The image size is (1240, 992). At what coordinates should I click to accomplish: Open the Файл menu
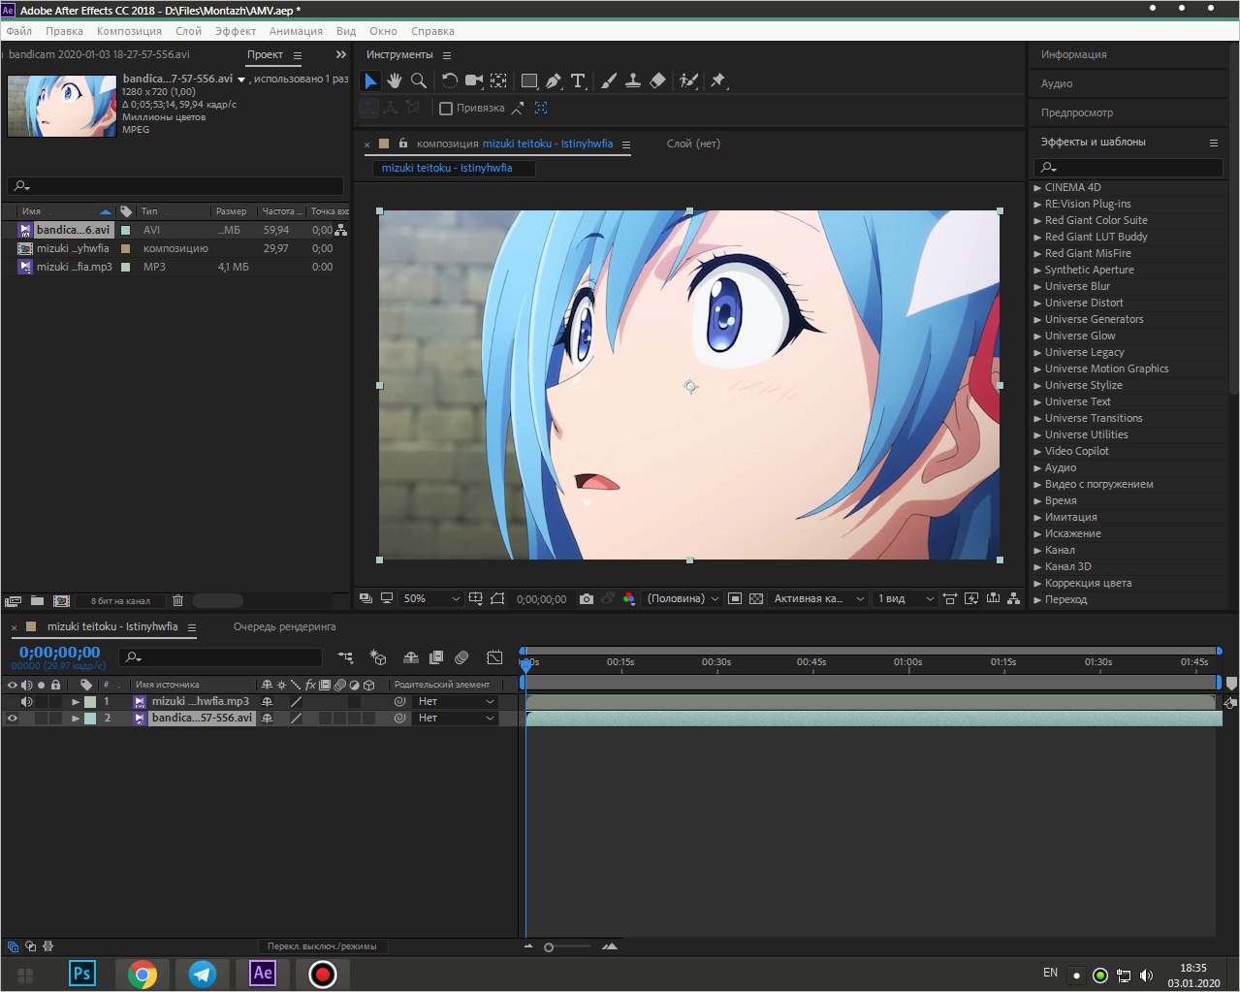pos(18,31)
